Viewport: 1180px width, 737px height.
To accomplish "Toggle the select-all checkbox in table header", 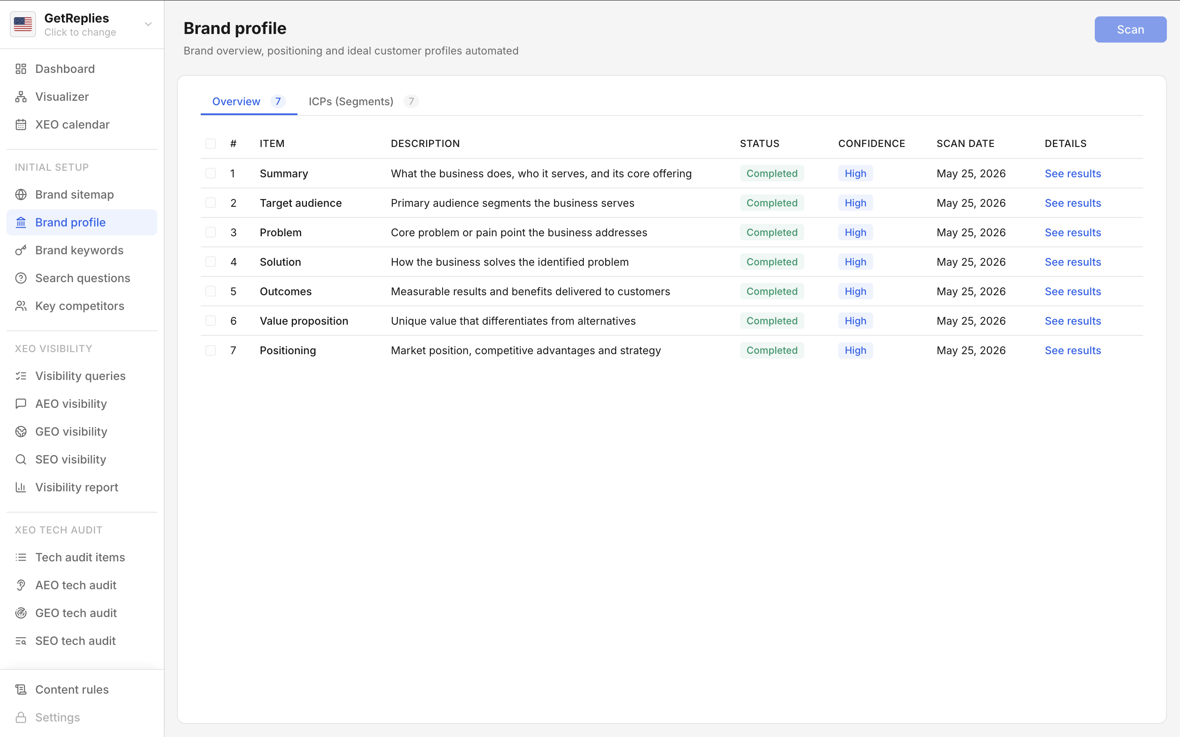I will [211, 143].
